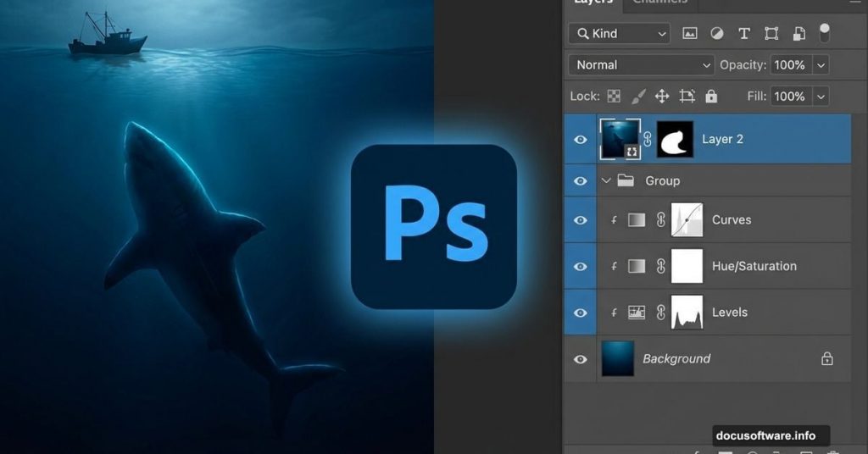Click the Hue/Saturation adjustment icon
868x454 pixels.
[637, 267]
